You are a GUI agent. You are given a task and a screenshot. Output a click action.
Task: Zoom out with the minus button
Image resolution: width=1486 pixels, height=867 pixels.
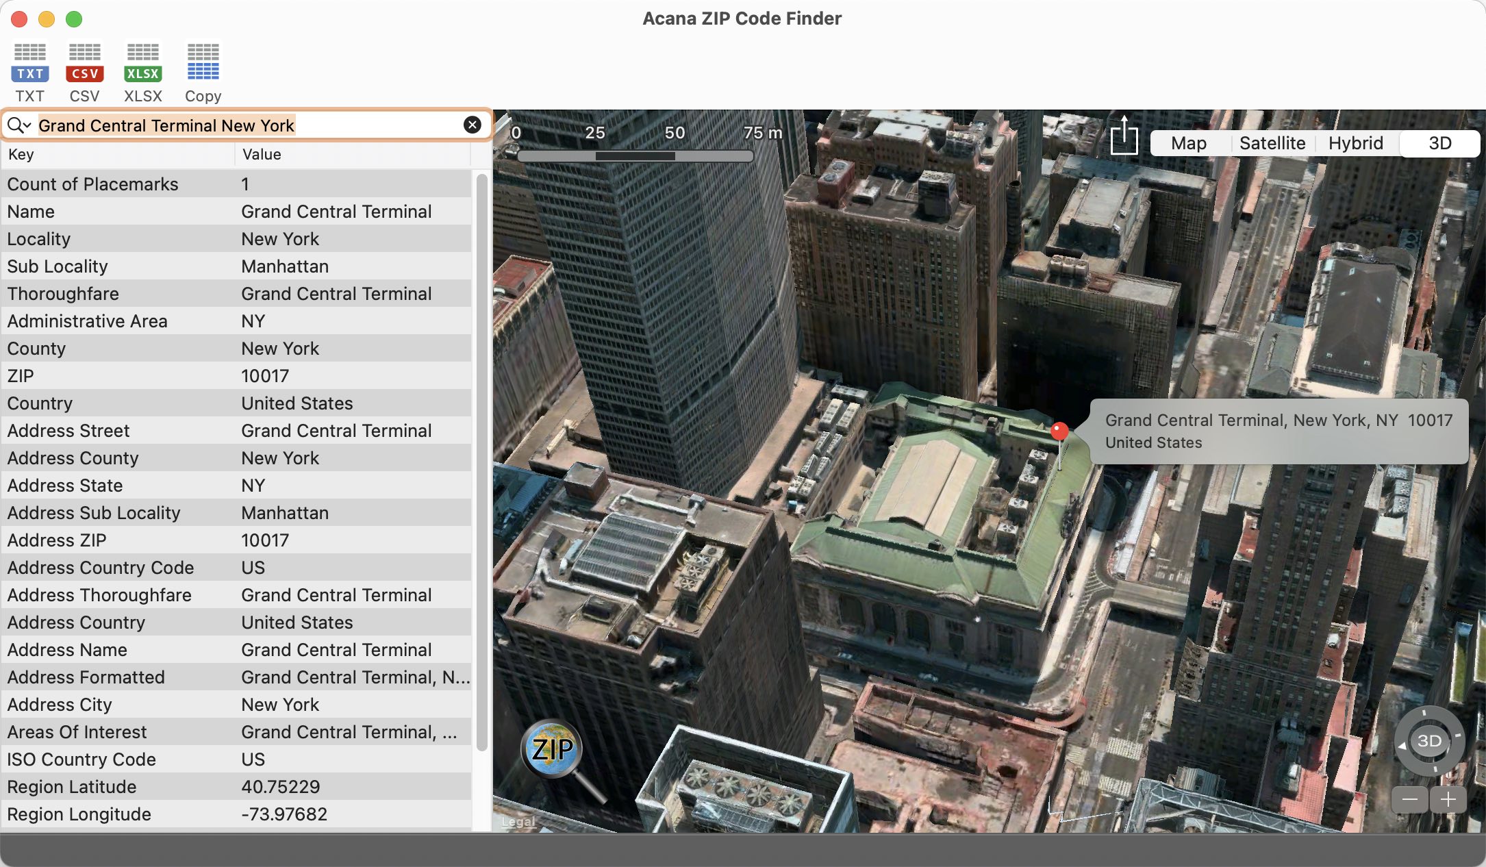[x=1409, y=799]
